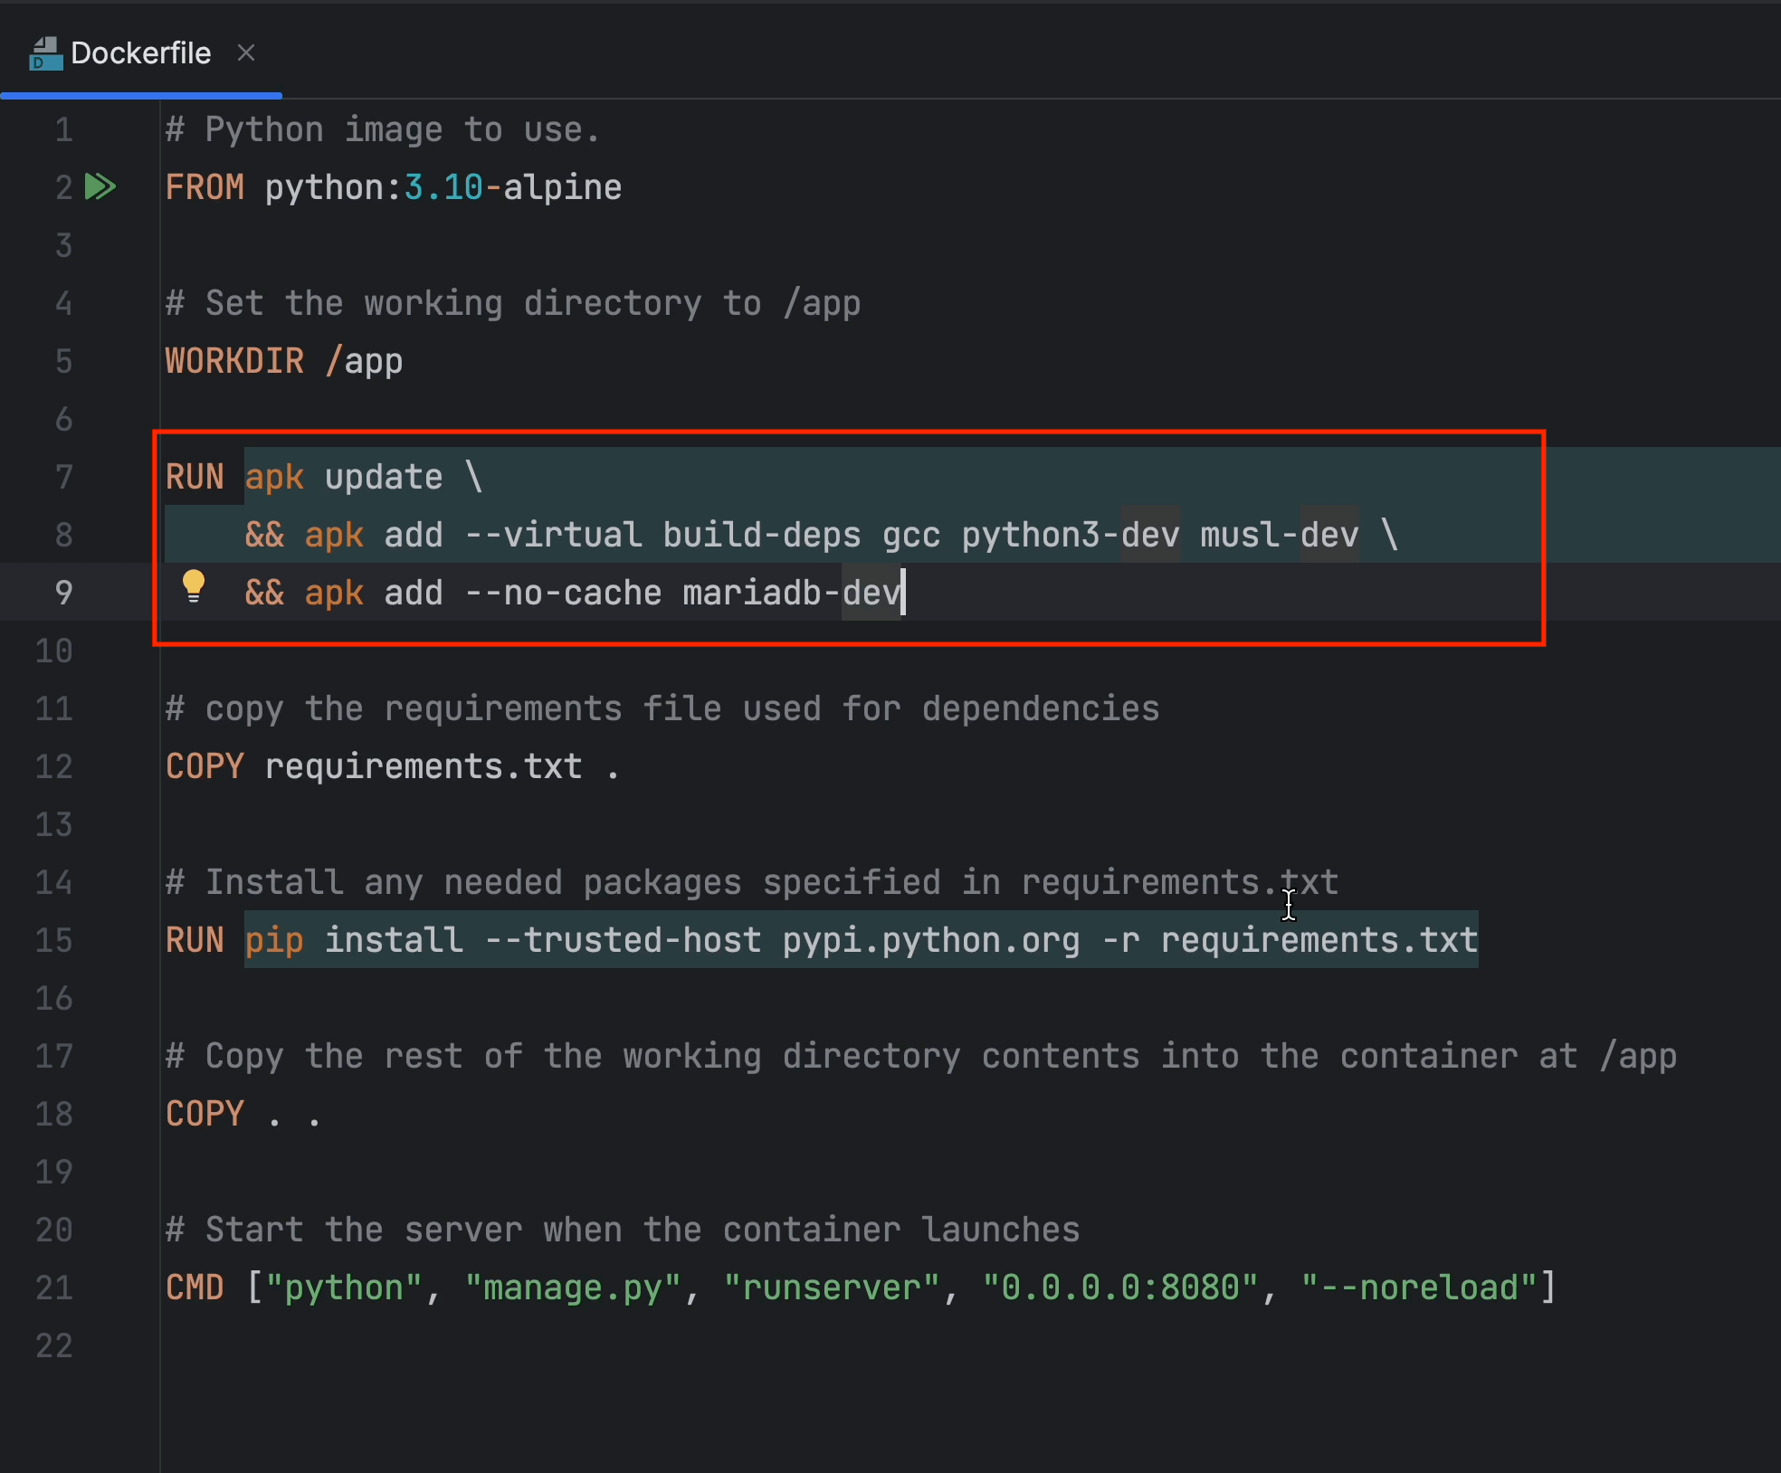Click line number 9 in gutter
The image size is (1781, 1473).
tap(62, 593)
